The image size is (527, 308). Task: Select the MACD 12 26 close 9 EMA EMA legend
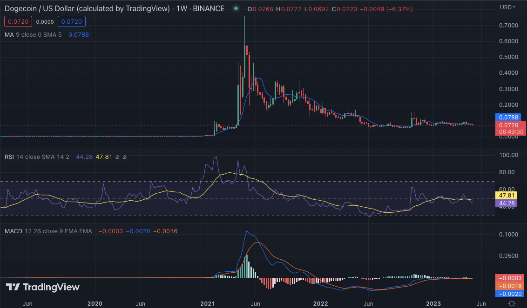click(x=48, y=231)
